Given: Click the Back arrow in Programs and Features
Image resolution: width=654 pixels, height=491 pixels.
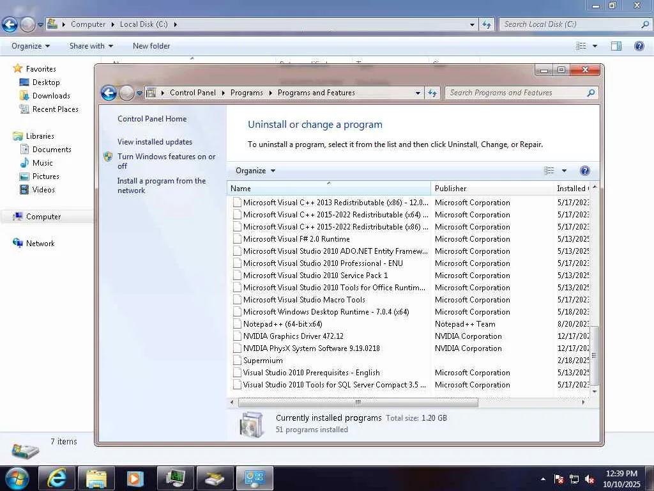Looking at the screenshot, I should (x=109, y=93).
